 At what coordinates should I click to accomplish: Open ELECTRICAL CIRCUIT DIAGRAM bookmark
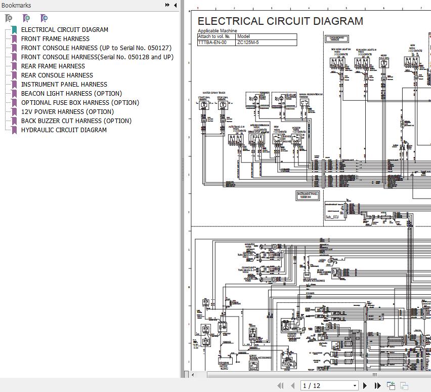coord(65,30)
